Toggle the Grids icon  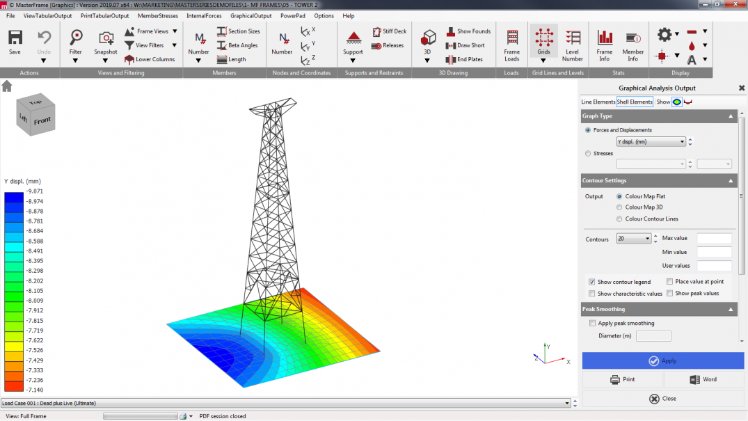(x=544, y=38)
